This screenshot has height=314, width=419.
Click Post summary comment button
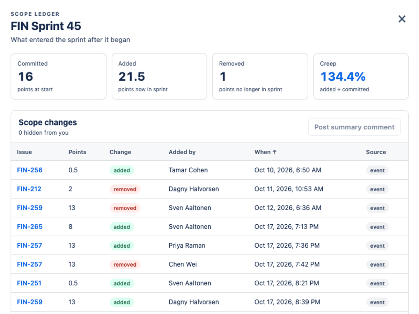click(x=354, y=127)
